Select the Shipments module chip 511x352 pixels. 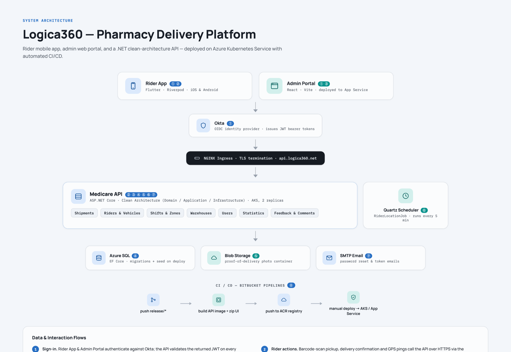(x=84, y=213)
